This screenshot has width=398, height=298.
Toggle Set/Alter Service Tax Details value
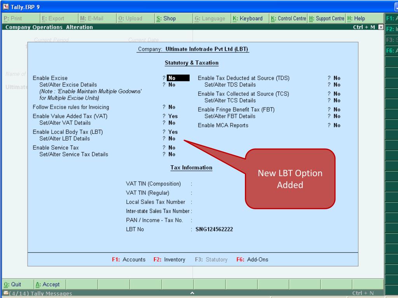[172, 154]
